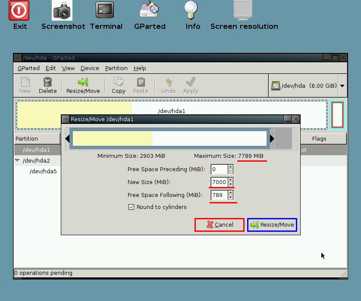361x301 pixels.
Task: Click the Free Space Following input field
Action: coord(219,195)
